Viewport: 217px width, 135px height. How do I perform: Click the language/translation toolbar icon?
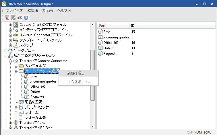(x=20, y=18)
